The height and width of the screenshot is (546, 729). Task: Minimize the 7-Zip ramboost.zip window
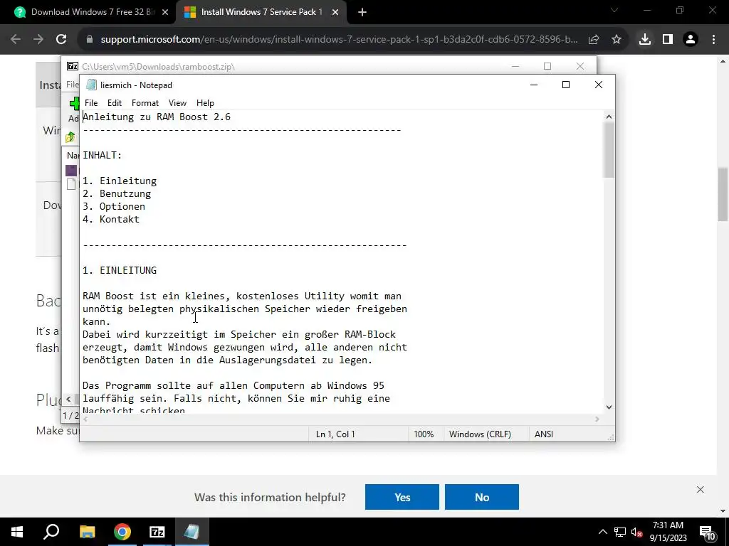515,66
